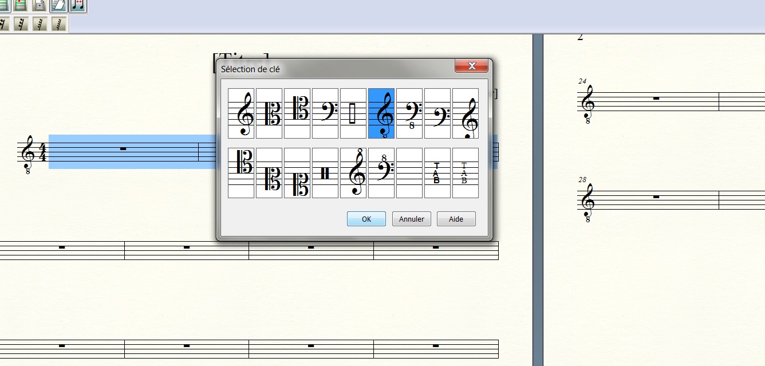Select the bold TAB clef

(437, 173)
